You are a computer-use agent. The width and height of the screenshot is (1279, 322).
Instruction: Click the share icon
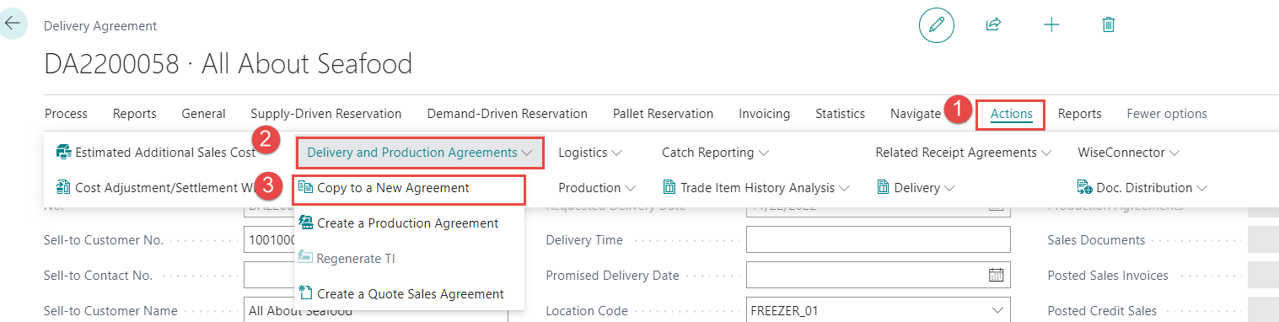993,25
